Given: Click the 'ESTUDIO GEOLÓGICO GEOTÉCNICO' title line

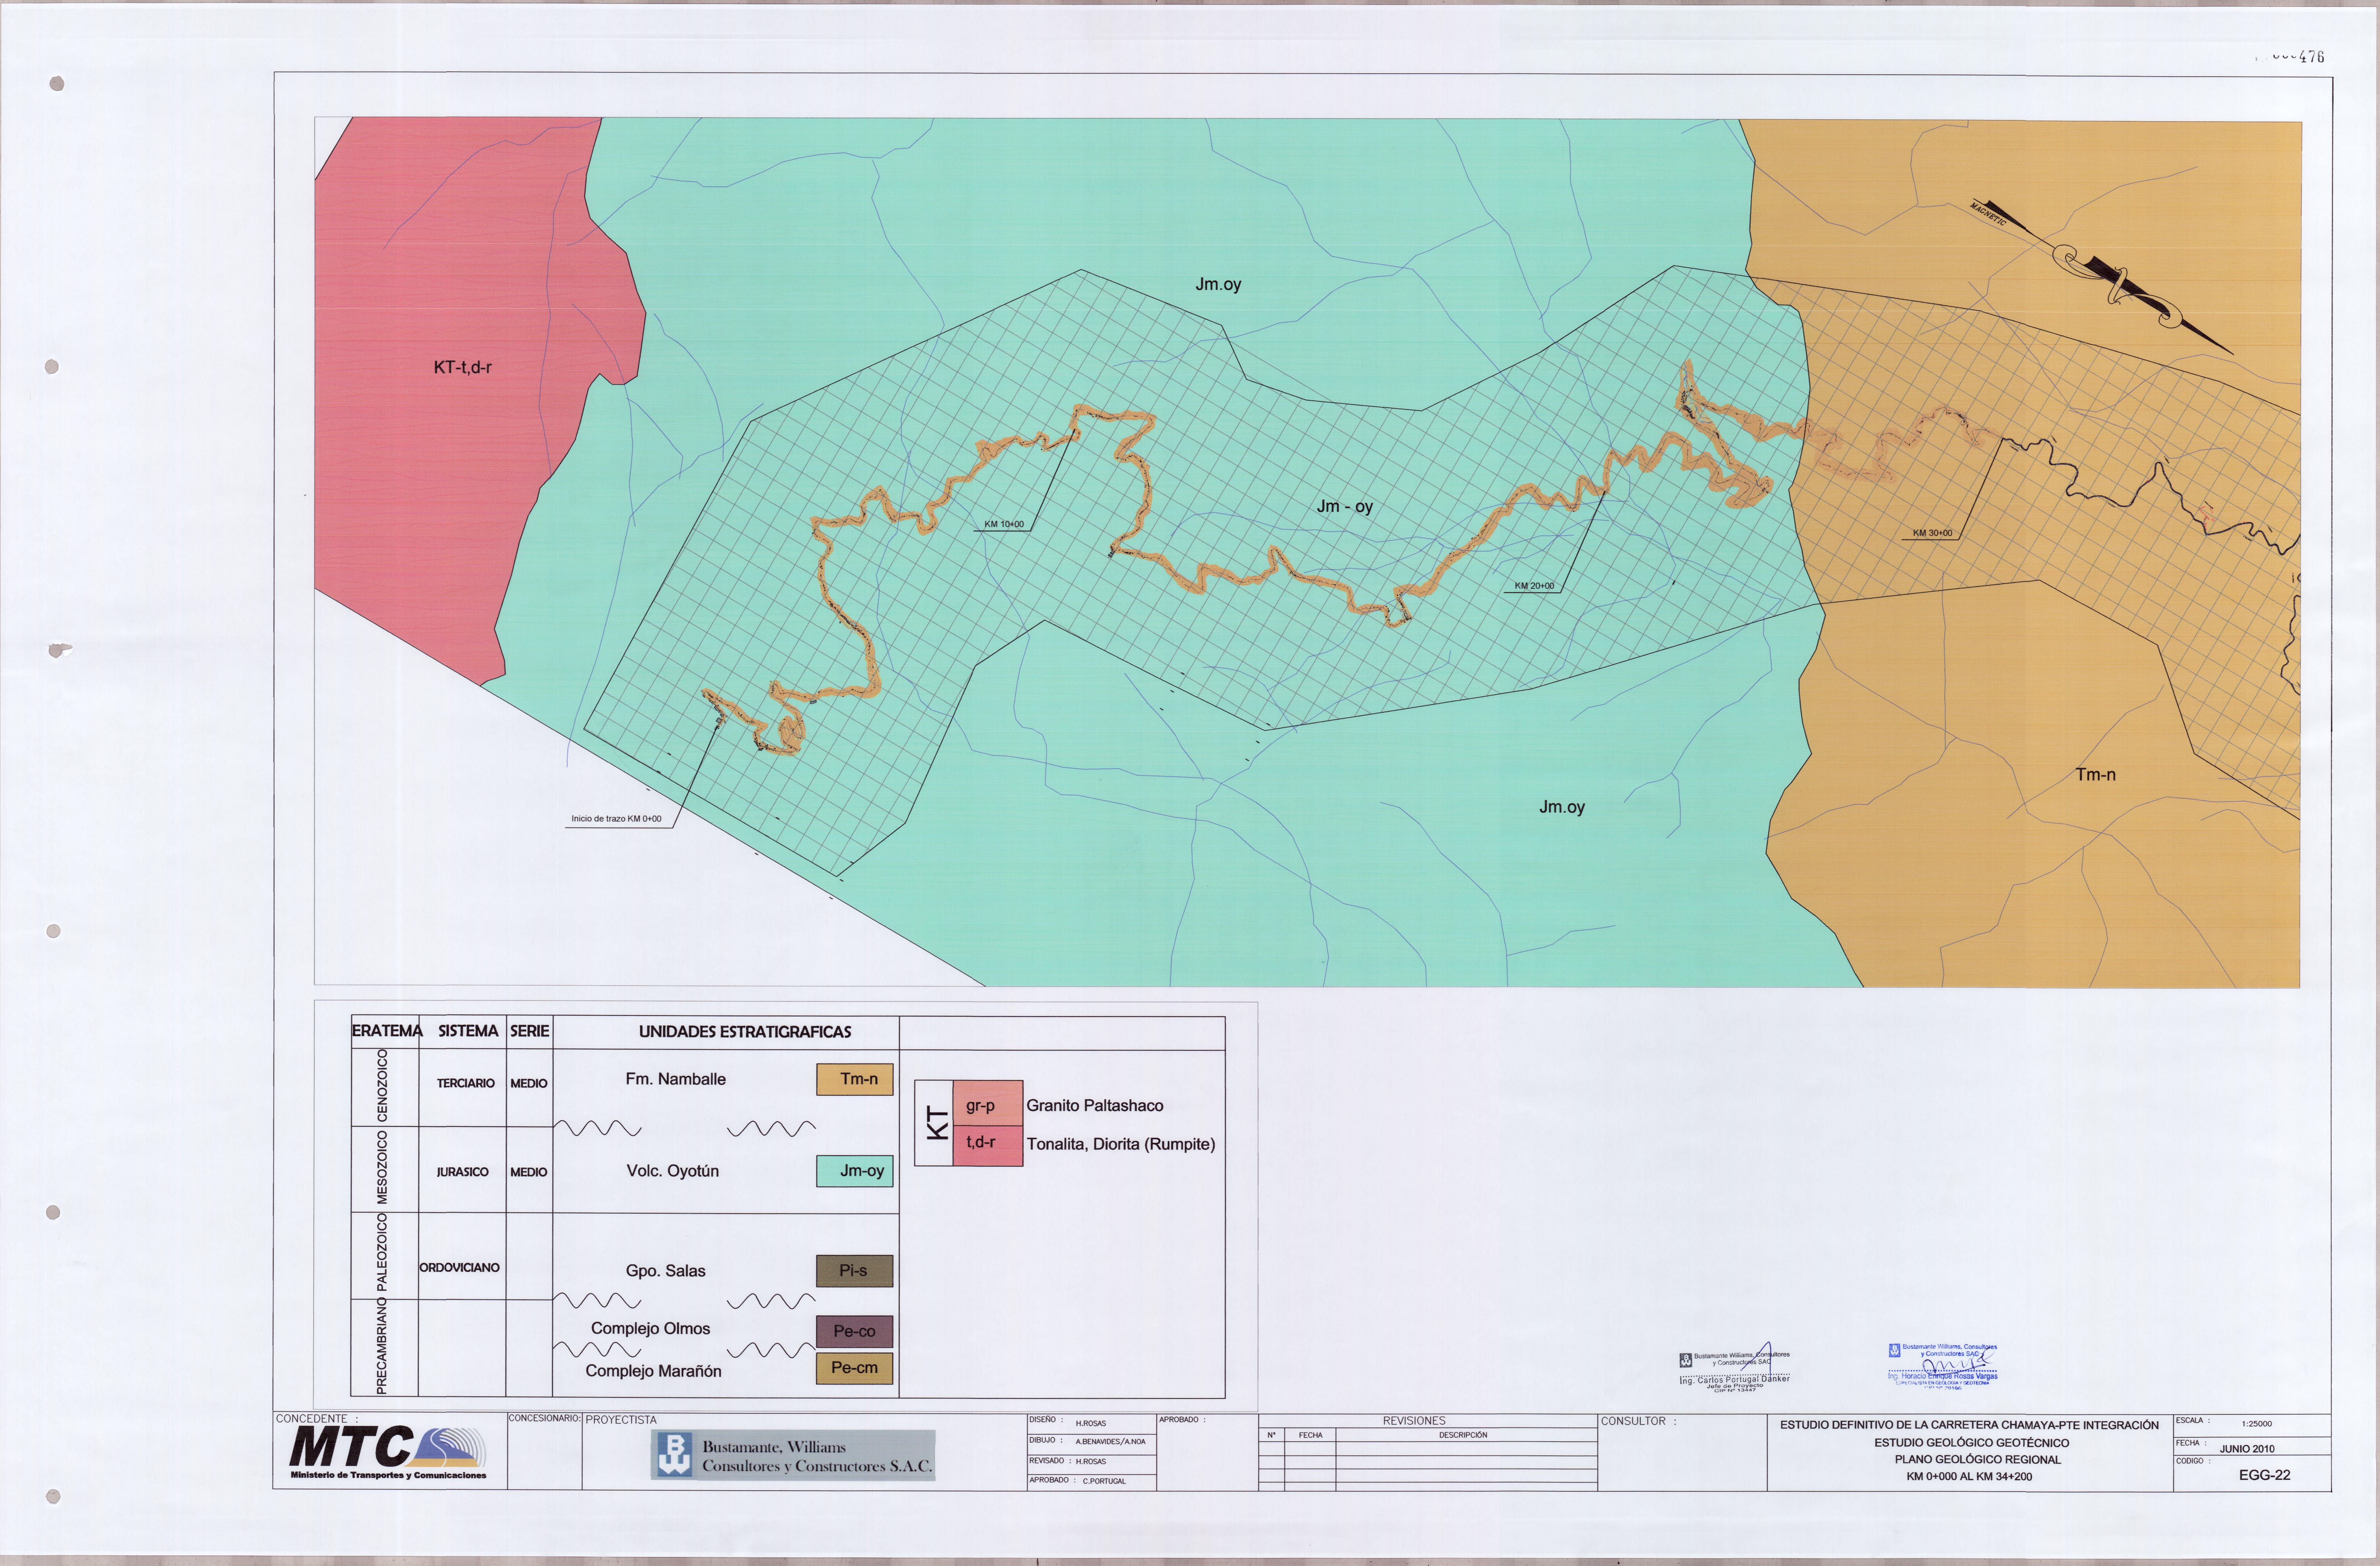Looking at the screenshot, I should (x=1971, y=1443).
